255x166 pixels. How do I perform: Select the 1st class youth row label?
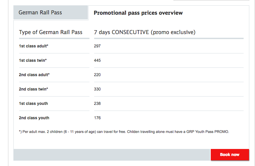(x=33, y=104)
